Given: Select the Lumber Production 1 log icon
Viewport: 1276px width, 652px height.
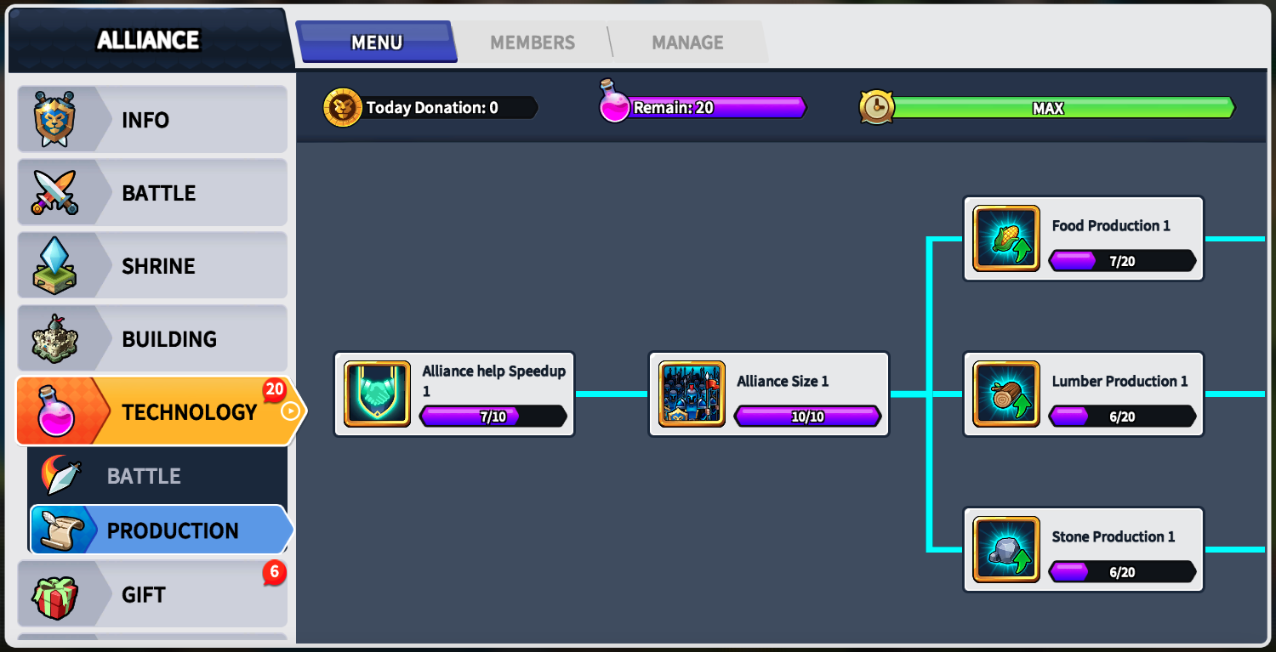Looking at the screenshot, I should (x=1006, y=394).
